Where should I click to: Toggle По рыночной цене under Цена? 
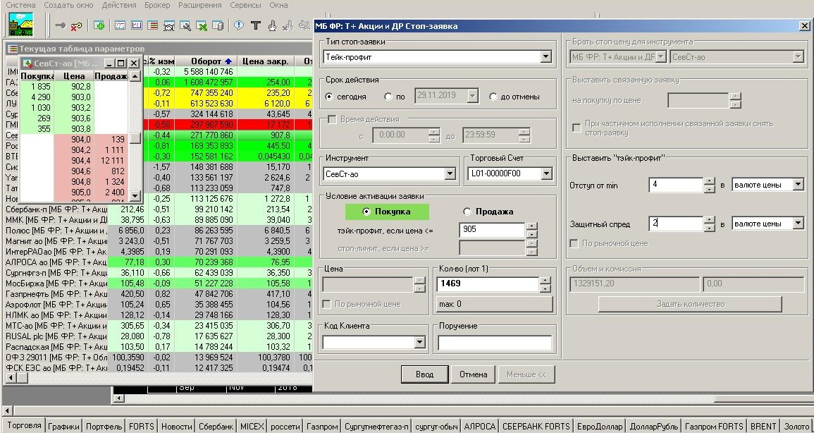click(x=326, y=304)
